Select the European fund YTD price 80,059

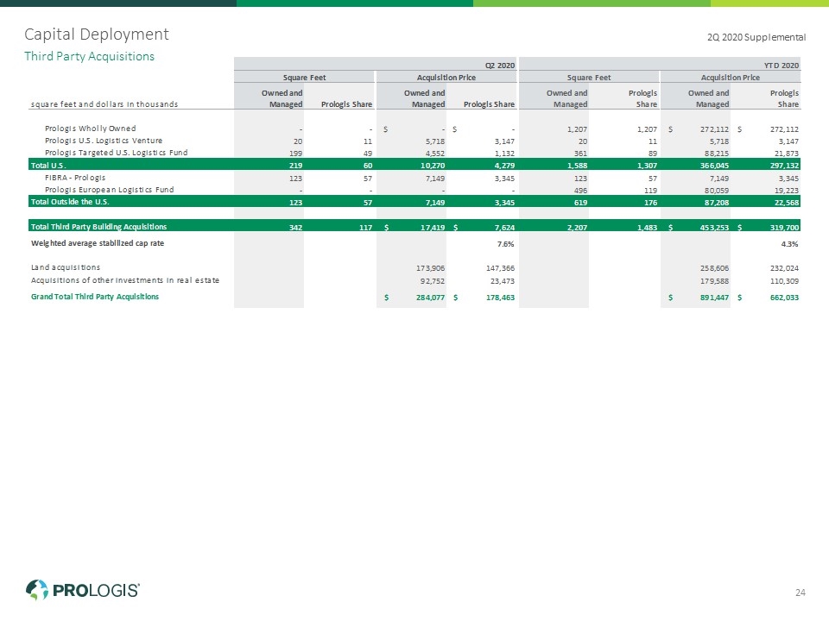point(717,191)
